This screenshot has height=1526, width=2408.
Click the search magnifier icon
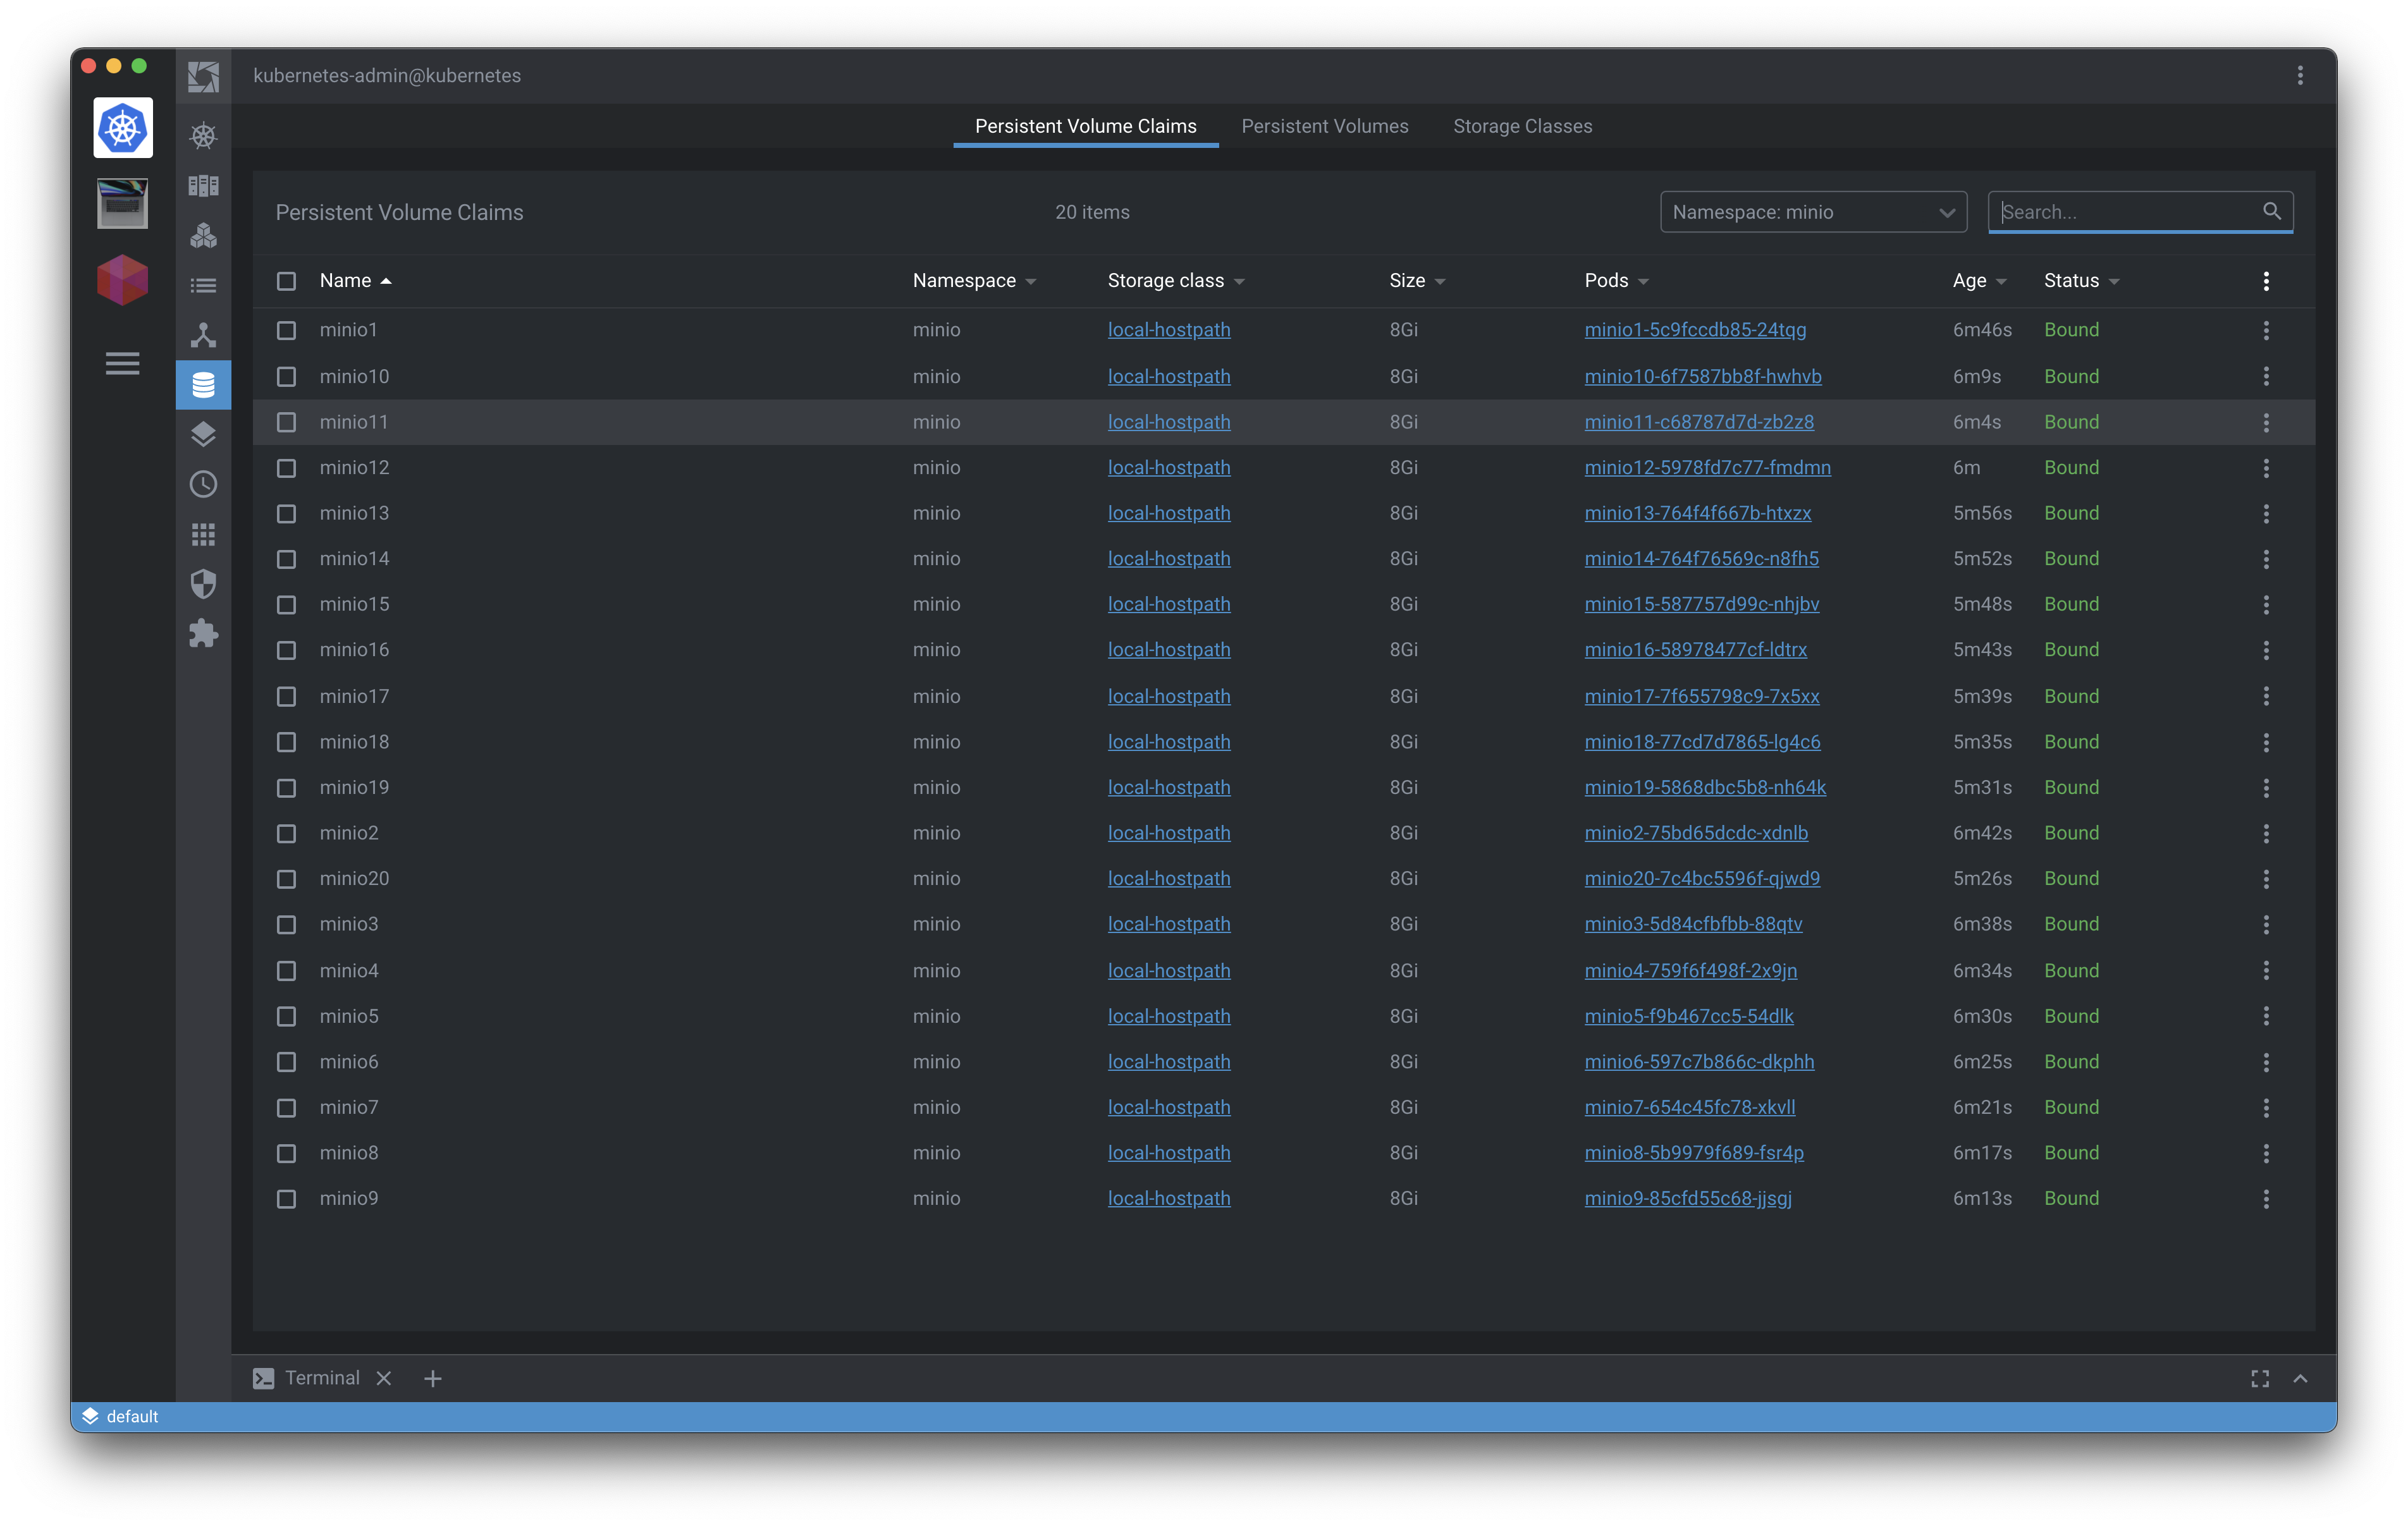point(2272,211)
